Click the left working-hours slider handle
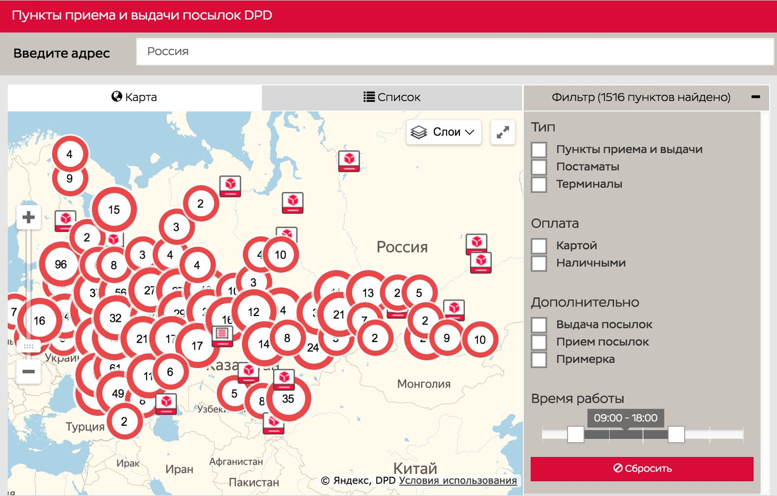The height and width of the screenshot is (496, 777). (x=575, y=434)
